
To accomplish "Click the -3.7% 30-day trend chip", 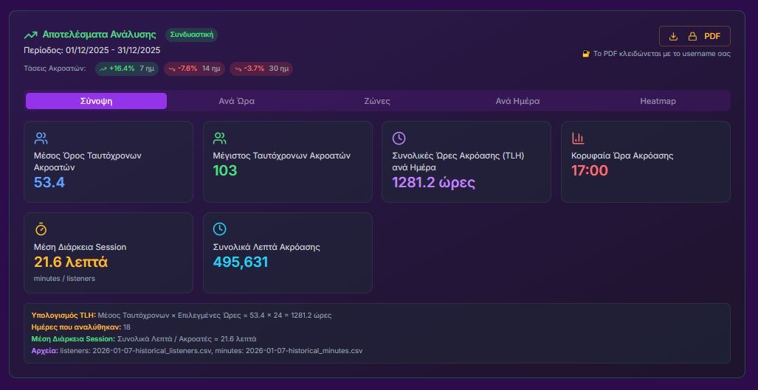I will 261,69.
